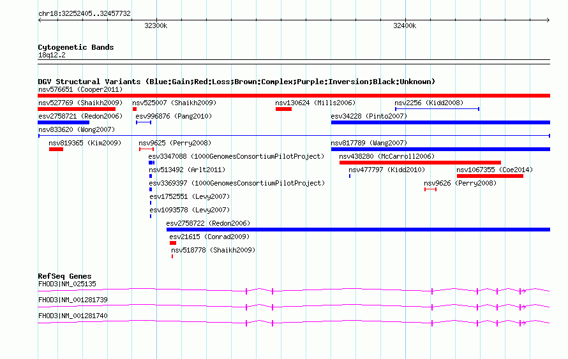
Task: Click the RefSeq Genes track title
Action: coord(64,276)
